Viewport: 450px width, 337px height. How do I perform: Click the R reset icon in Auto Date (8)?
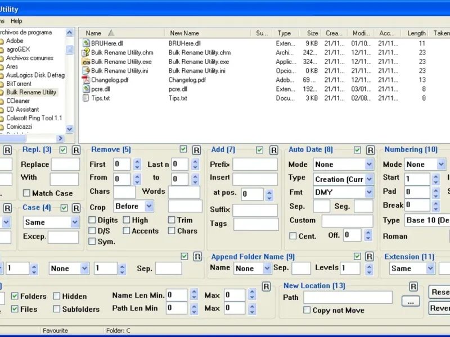pos(370,150)
